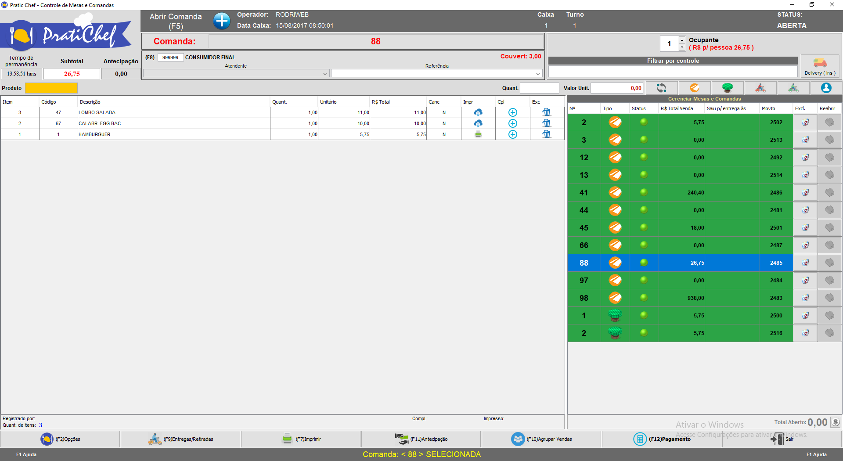Expand the Referência dropdown
This screenshot has height=461, width=843.
click(x=538, y=74)
